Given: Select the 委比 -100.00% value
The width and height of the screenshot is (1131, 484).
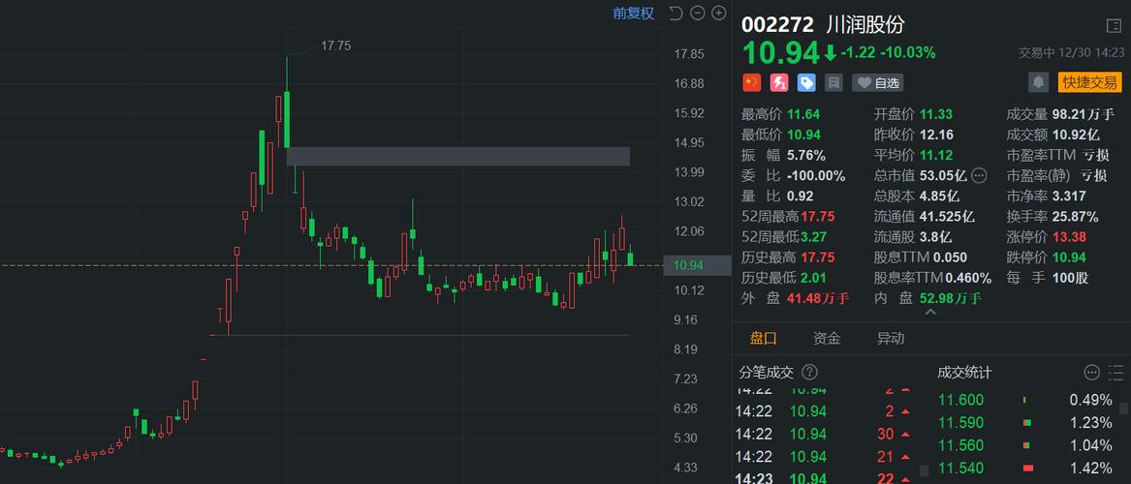Looking at the screenshot, I should click(817, 175).
